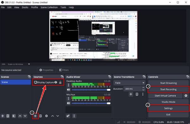Toggle visibility of the Display Capture source
190x124 pixels.
tap(56, 82)
